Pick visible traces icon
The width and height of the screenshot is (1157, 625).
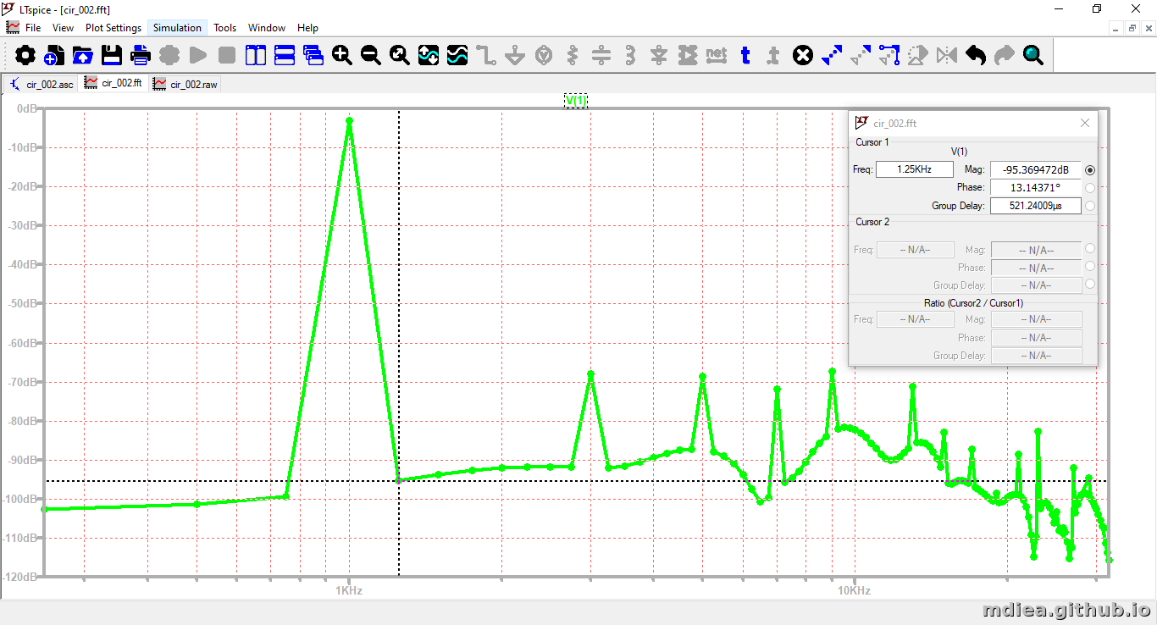point(457,56)
